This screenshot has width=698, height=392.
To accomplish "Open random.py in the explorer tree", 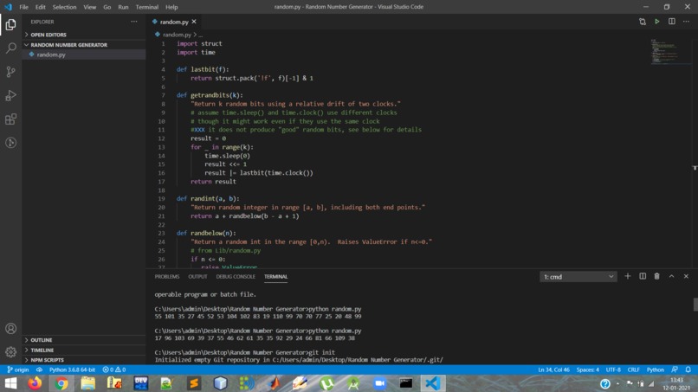I will (84, 55).
